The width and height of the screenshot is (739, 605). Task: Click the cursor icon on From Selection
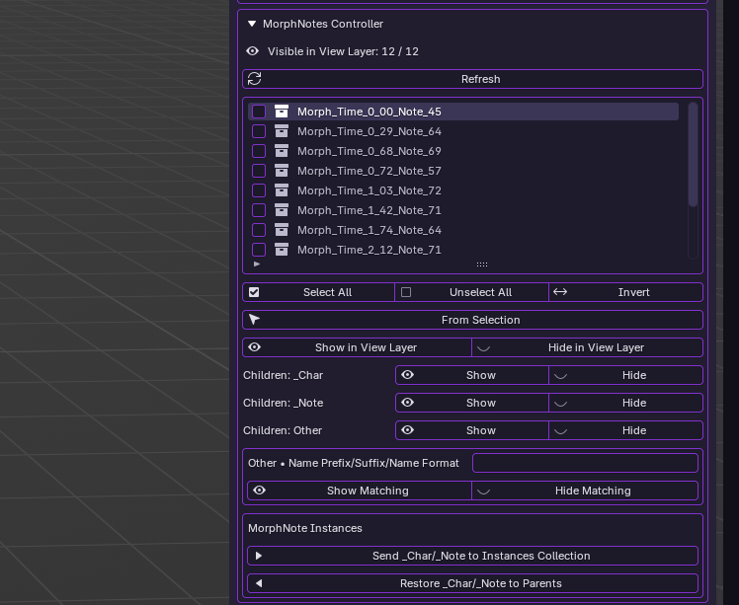[x=255, y=320]
